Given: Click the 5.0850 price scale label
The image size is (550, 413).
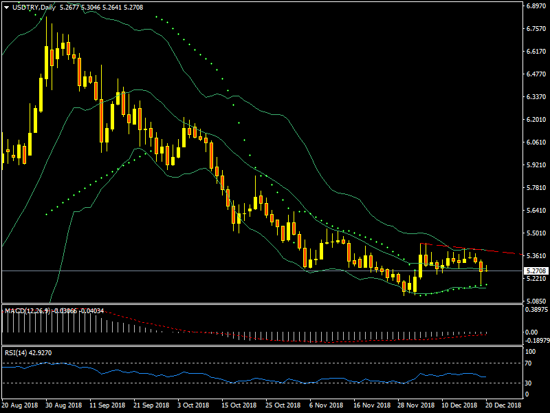Looking at the screenshot, I should [x=534, y=301].
